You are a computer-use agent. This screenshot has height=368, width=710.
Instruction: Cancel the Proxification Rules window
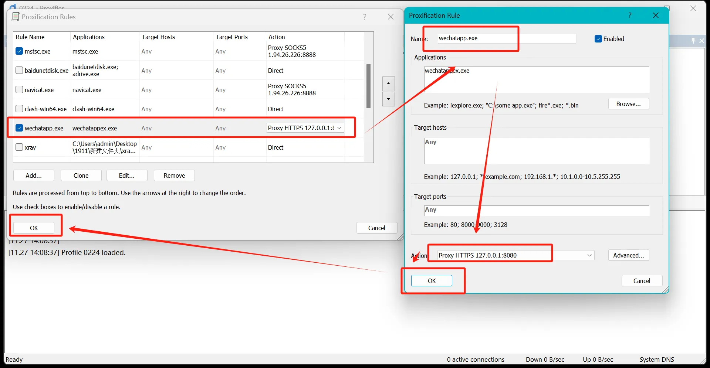pyautogui.click(x=377, y=228)
